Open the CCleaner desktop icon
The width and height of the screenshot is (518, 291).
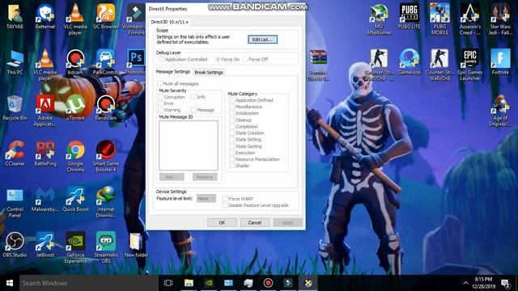click(15, 154)
